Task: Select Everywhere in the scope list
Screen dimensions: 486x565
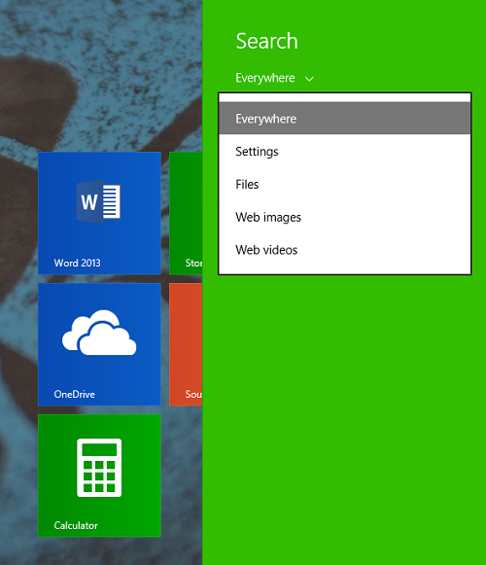Action: point(345,119)
